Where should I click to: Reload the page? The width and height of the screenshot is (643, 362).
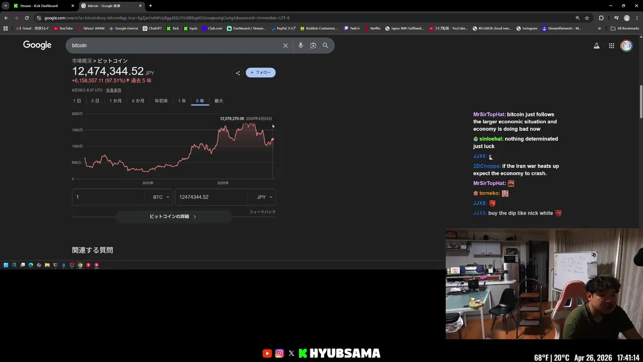point(27,18)
